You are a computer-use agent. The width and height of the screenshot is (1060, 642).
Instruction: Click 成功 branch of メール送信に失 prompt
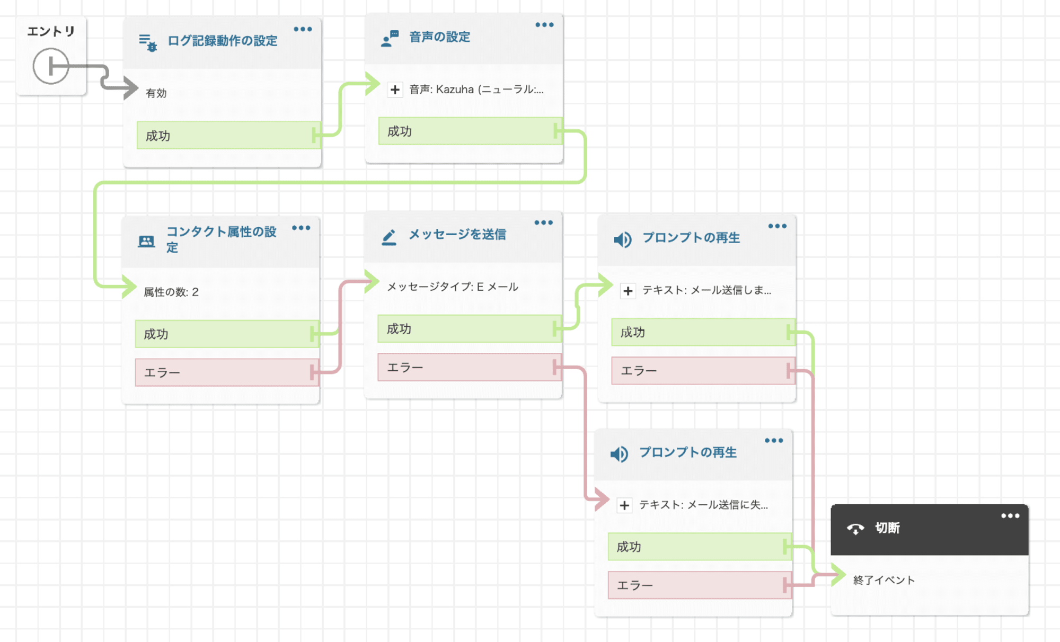(700, 547)
